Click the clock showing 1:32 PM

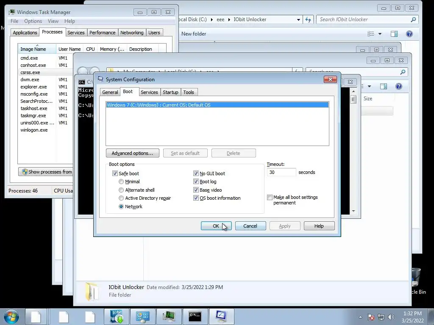pos(412,314)
